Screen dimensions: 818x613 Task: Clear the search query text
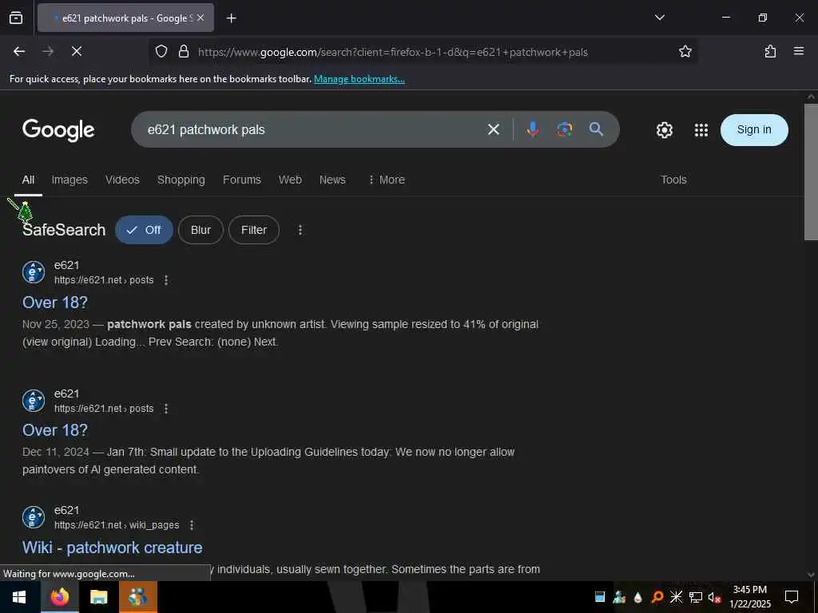(494, 129)
